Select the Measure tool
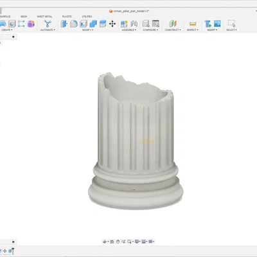Screen dimensions: 257x257 193,24
